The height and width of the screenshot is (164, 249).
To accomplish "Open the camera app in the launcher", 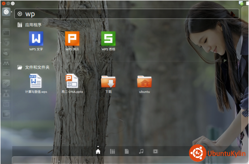I will pyautogui.click(x=6, y=74).
